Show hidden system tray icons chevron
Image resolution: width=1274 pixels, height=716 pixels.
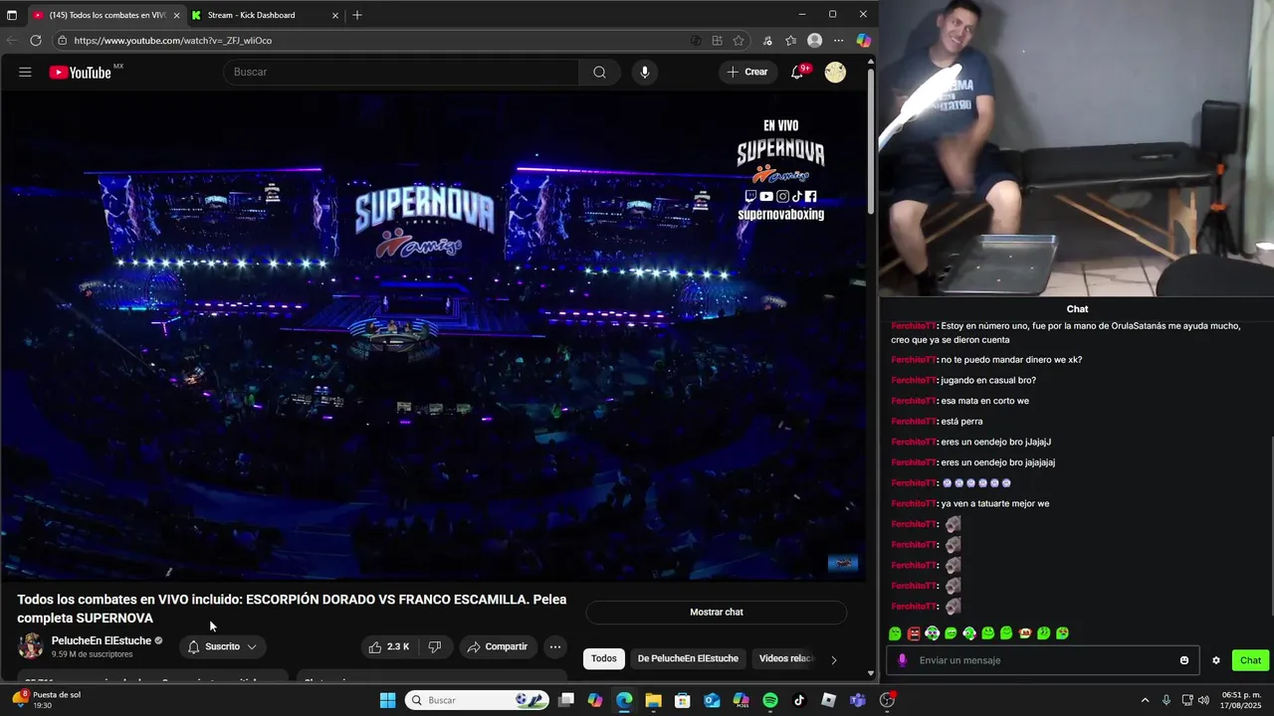point(1145,700)
